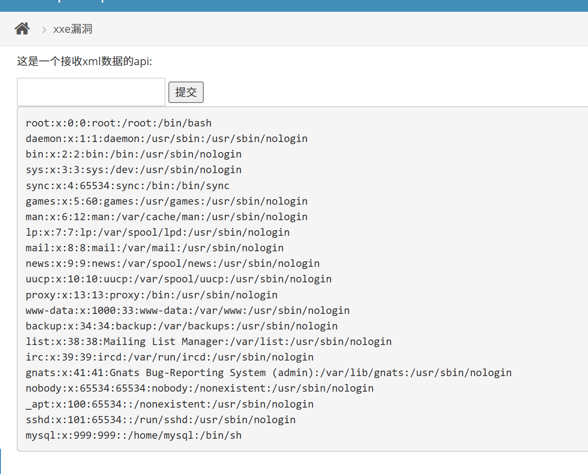Click the root:x:0:0 line in output

118,123
